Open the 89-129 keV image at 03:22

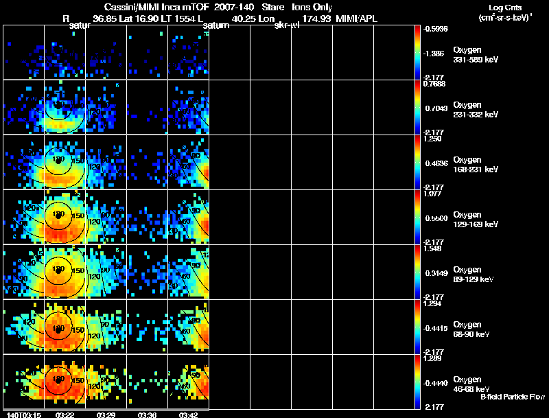click(65, 272)
